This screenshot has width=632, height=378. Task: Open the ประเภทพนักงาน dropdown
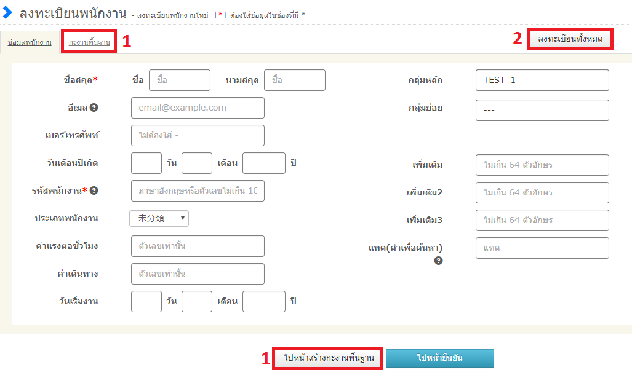point(159,218)
